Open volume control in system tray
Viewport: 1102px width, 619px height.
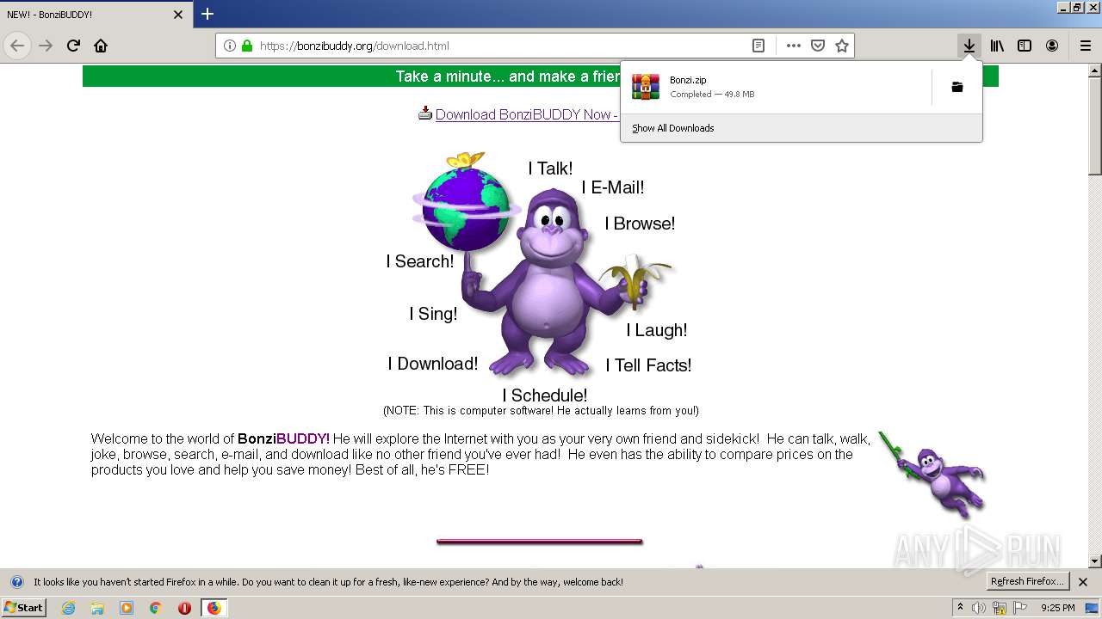tap(979, 608)
